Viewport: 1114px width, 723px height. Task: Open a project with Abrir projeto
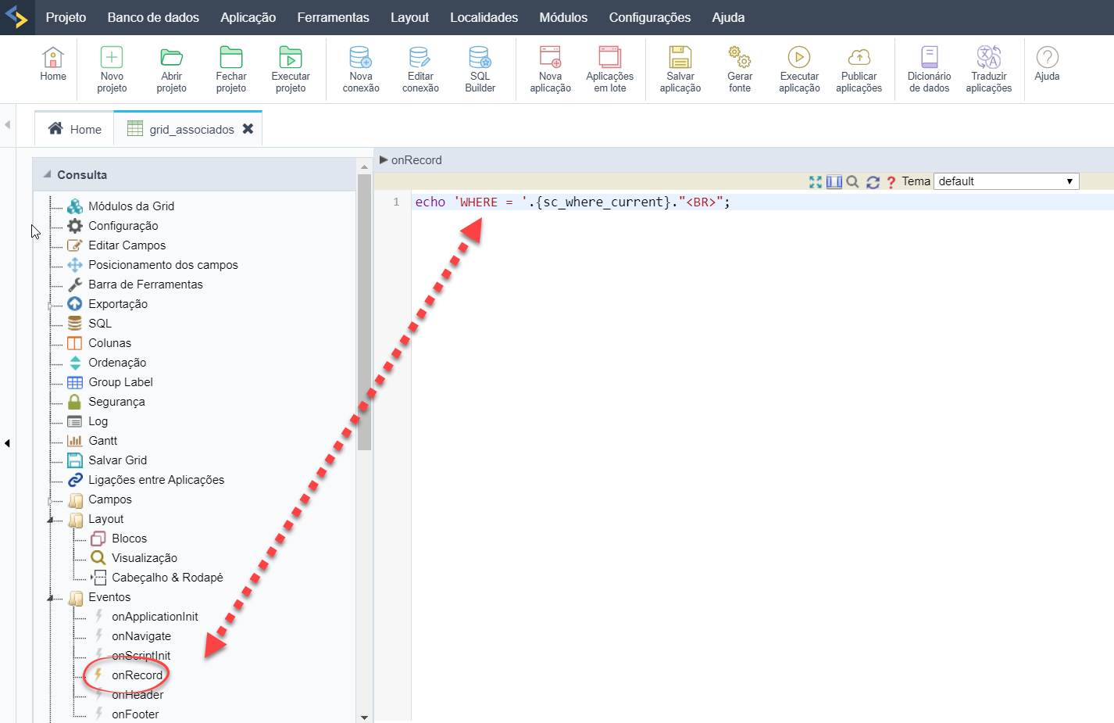[171, 70]
